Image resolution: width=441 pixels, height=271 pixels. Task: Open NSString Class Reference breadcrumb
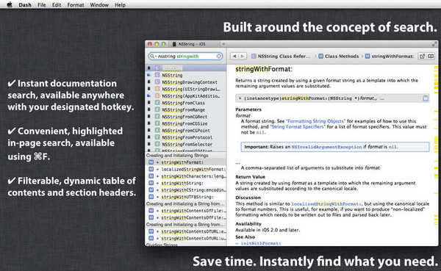[281, 57]
